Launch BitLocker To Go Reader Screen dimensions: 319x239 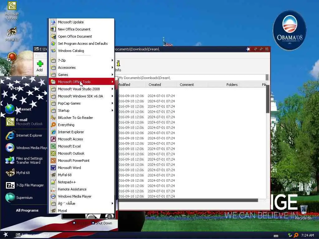[x=81, y=117]
